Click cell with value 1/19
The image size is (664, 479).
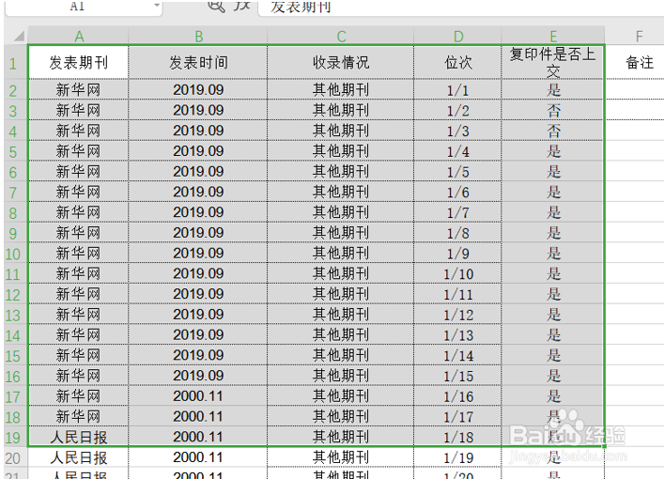click(457, 457)
